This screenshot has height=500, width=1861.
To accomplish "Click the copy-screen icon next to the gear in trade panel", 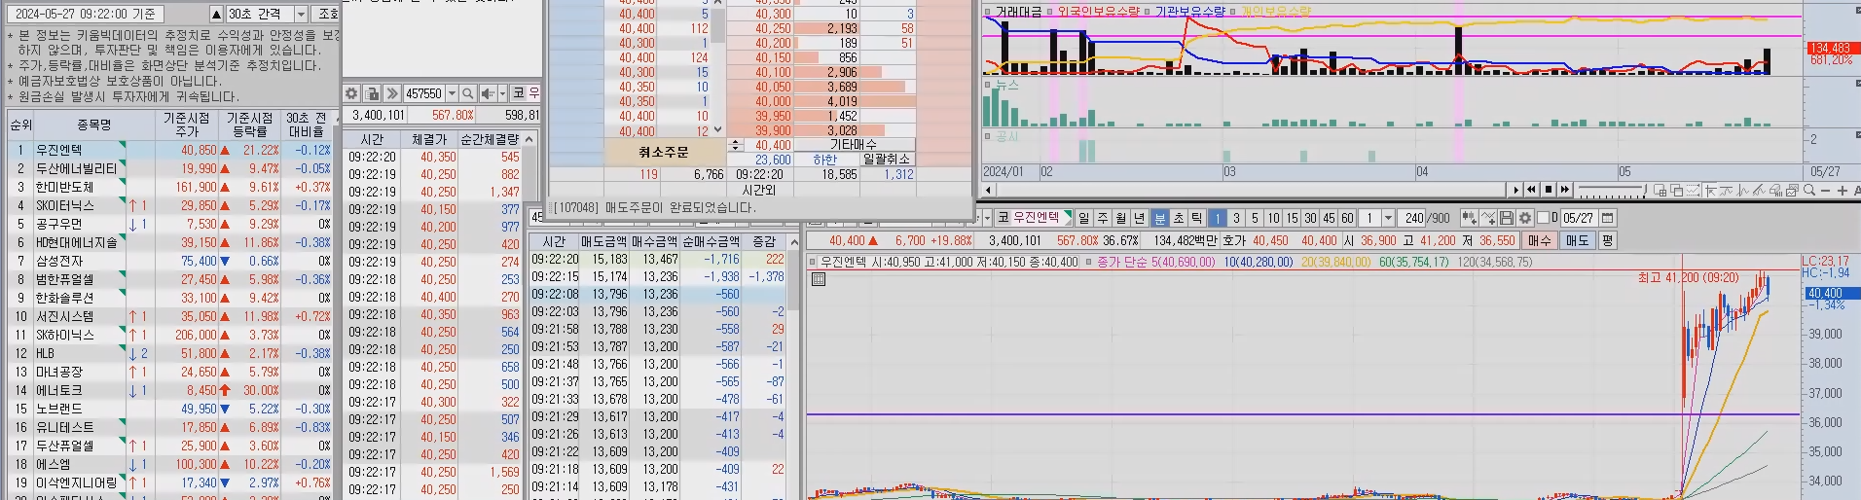I will pos(372,93).
